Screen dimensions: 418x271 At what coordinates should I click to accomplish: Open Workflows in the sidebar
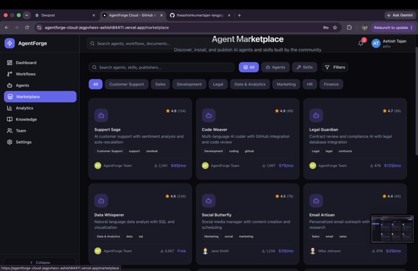tap(25, 74)
